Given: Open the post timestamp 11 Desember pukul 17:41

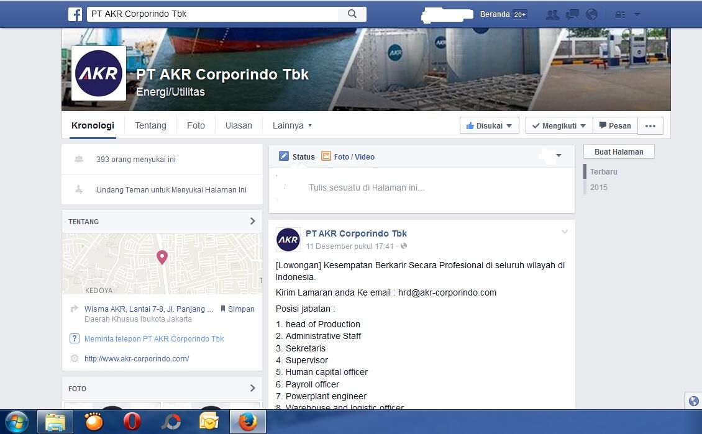Looking at the screenshot, I should pos(350,246).
